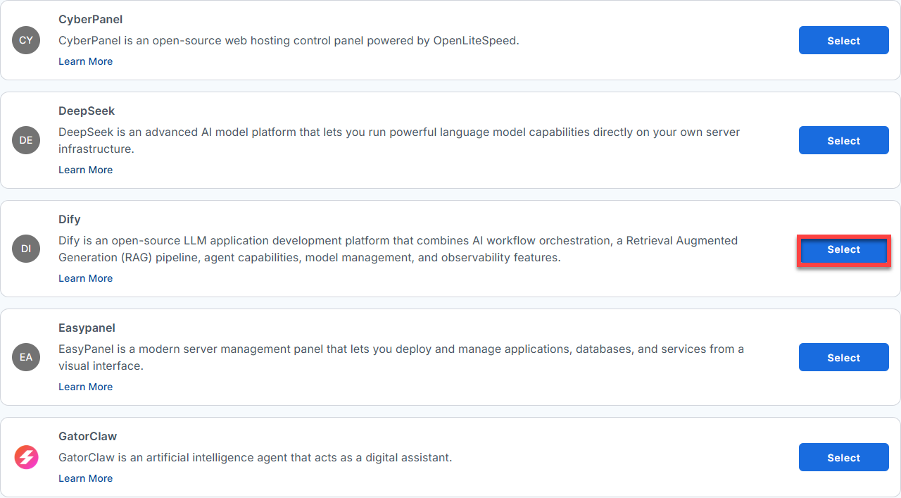Click the EasyPanel server management description
The height and width of the screenshot is (498, 901).
point(401,357)
